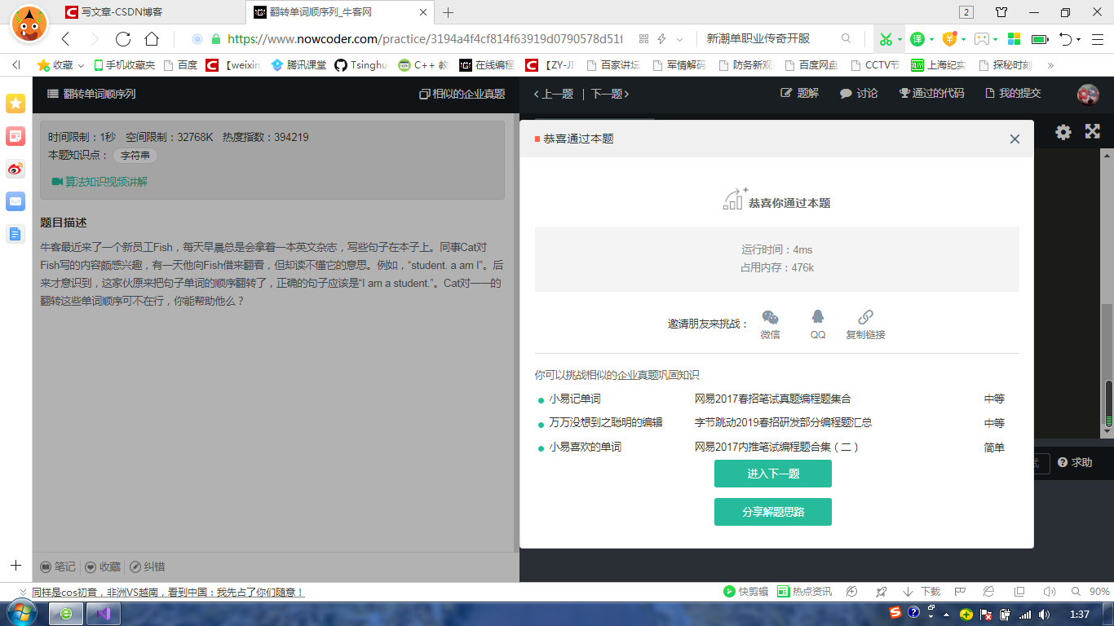Open the browser hamburger menu
Viewport: 1114px width, 626px height.
coord(1096,38)
